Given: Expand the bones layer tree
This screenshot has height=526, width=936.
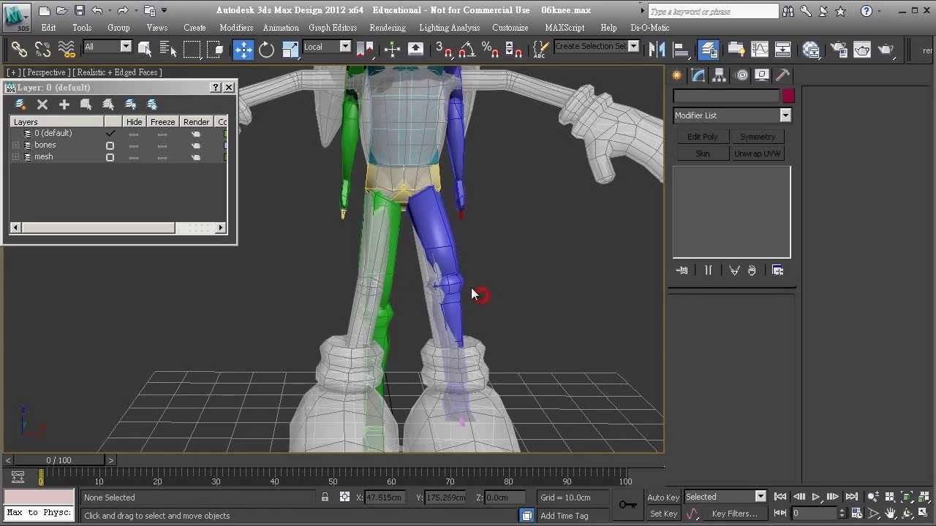Looking at the screenshot, I should (x=15, y=145).
